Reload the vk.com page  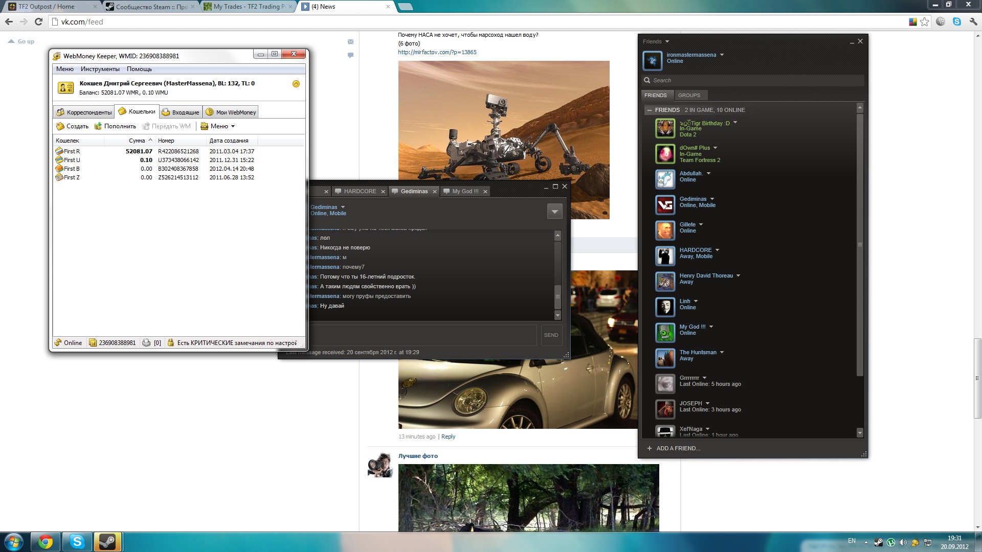tap(38, 22)
